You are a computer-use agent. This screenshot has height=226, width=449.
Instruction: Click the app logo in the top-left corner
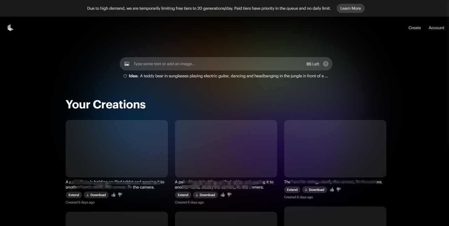[x=10, y=27]
